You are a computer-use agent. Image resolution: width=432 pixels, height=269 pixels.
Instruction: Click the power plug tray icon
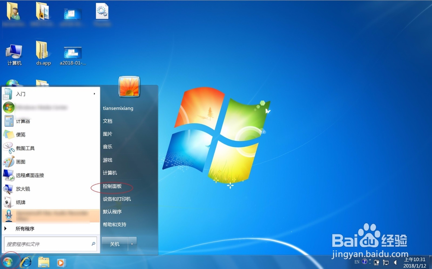(377, 263)
